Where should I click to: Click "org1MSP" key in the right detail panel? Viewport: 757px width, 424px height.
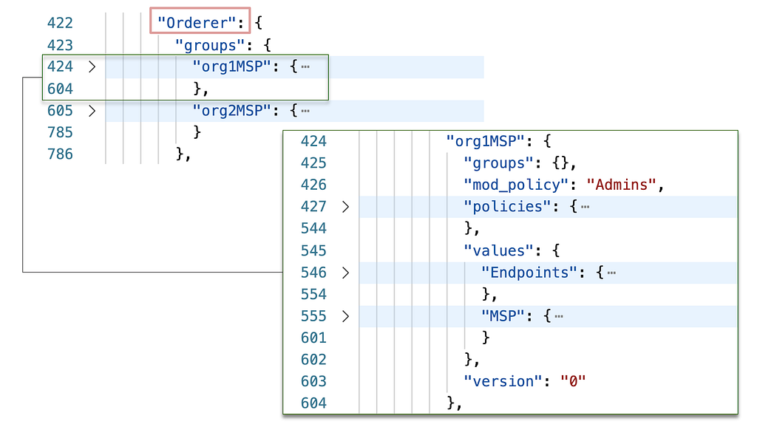tap(485, 141)
